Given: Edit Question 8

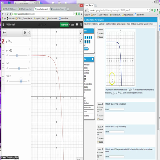Looking at the screenshot, I should tap(100, 119).
